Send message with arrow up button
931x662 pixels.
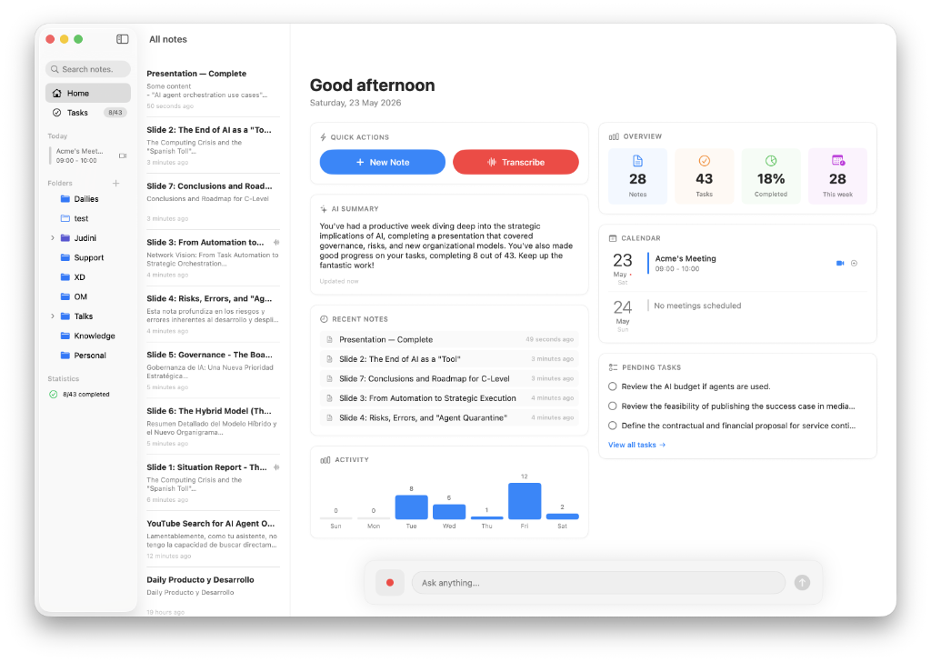[x=802, y=583]
